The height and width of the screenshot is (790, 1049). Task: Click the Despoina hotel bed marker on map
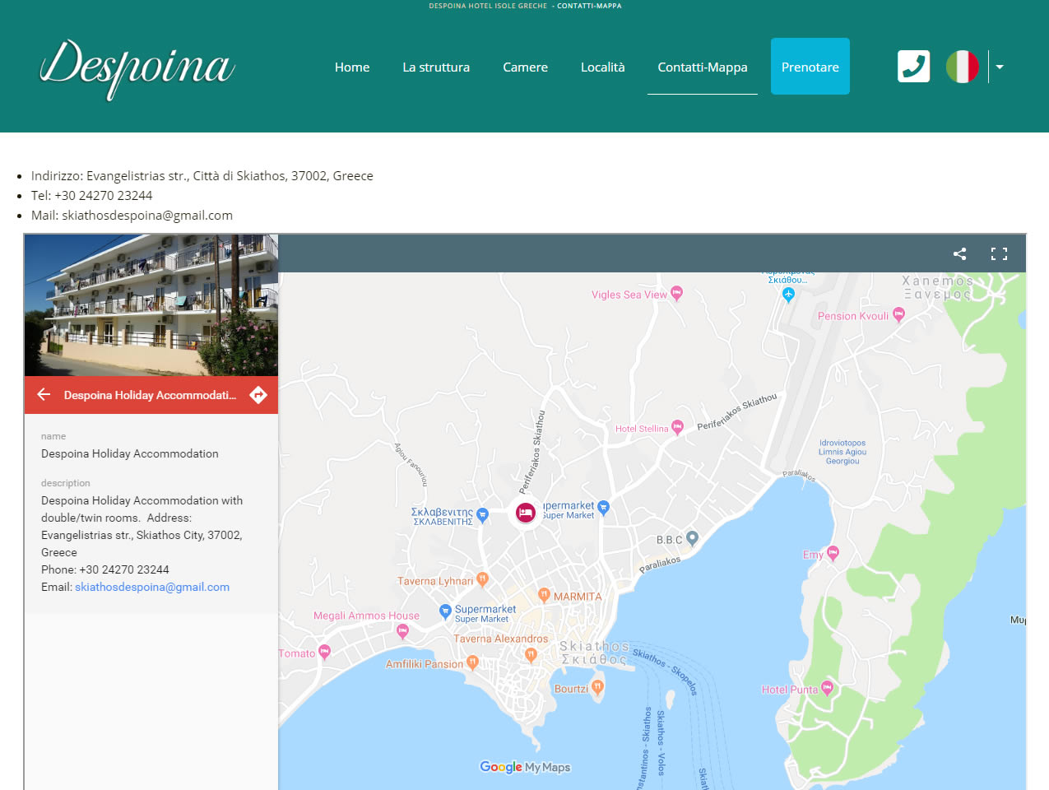click(x=525, y=513)
